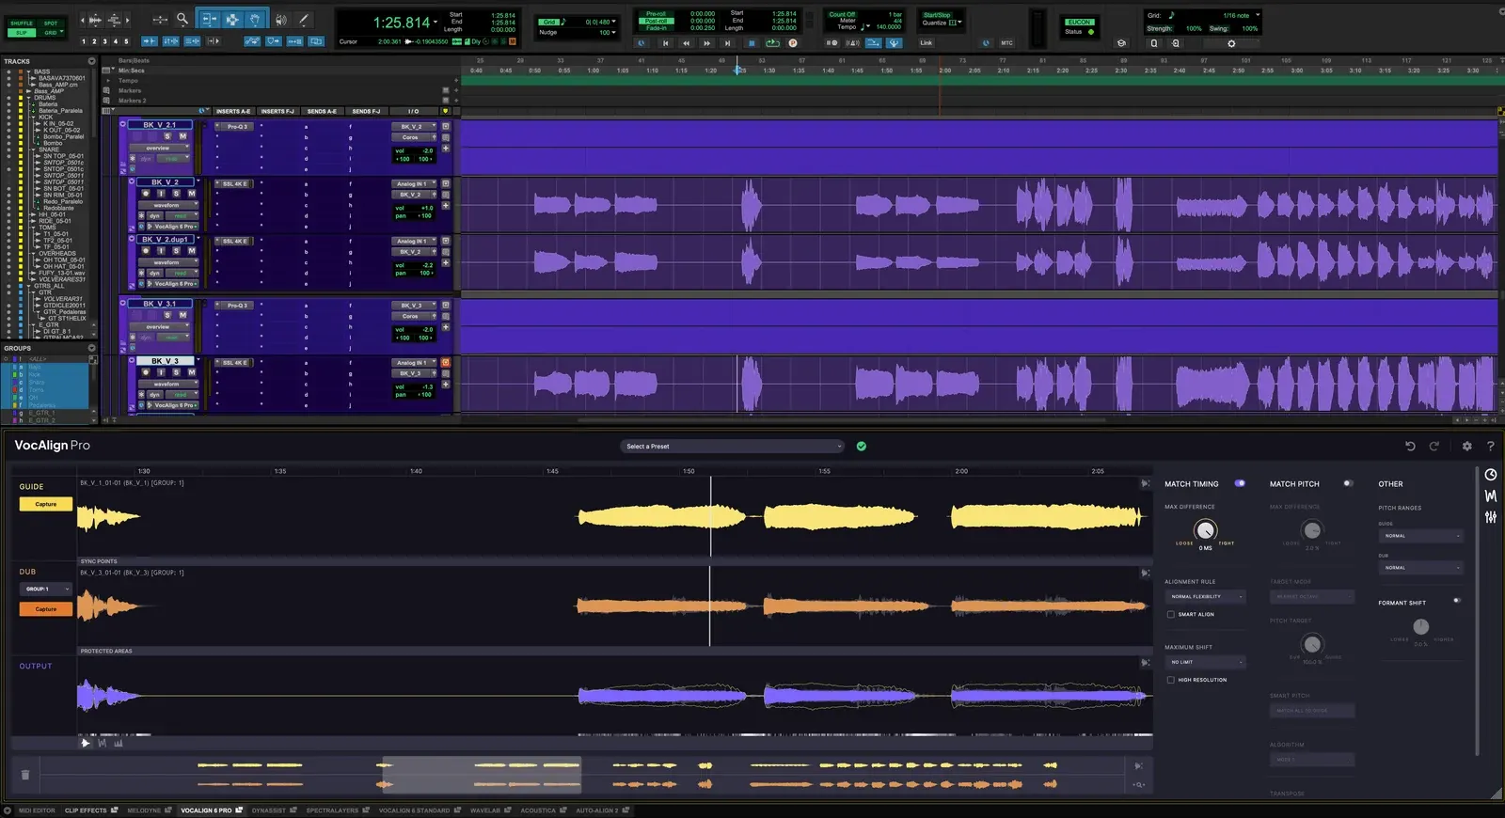The width and height of the screenshot is (1505, 818).
Task: Click the trash icon in VocAlign overview
Action: click(x=25, y=775)
